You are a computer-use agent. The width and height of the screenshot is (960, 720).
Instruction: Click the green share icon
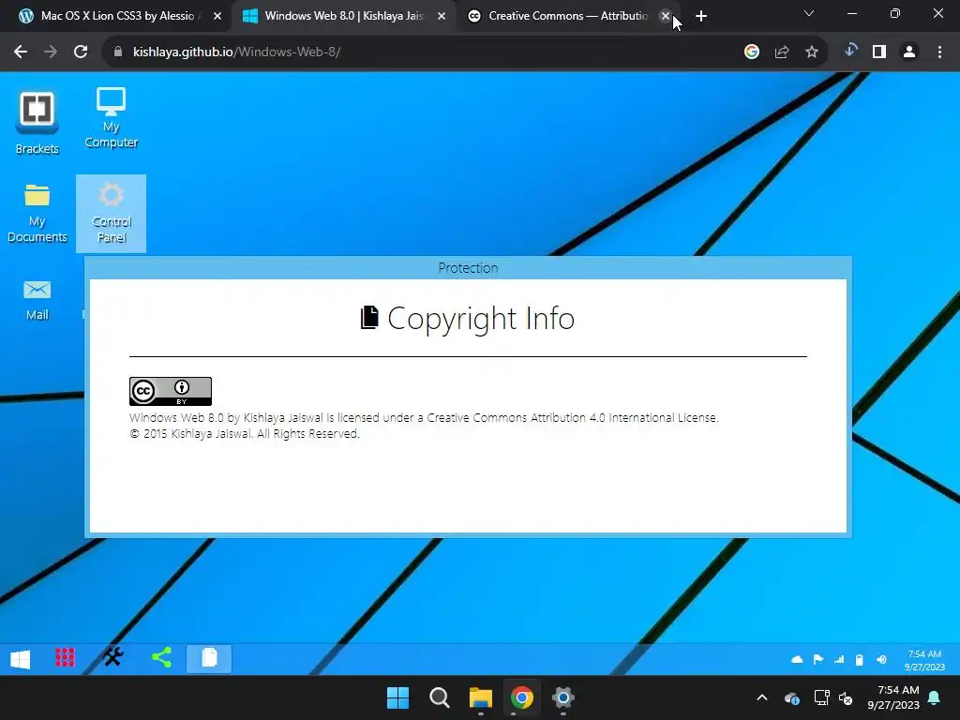tap(161, 657)
